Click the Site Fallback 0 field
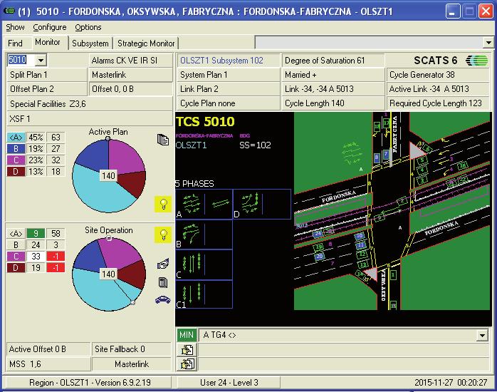Viewport: 497px width, 392px height. [132, 349]
